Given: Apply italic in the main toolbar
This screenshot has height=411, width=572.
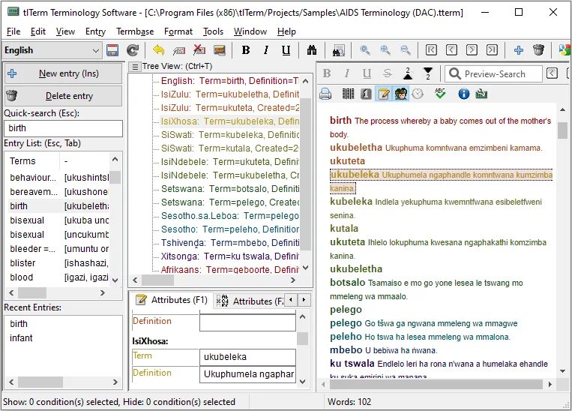Looking at the screenshot, I should pyautogui.click(x=266, y=50).
